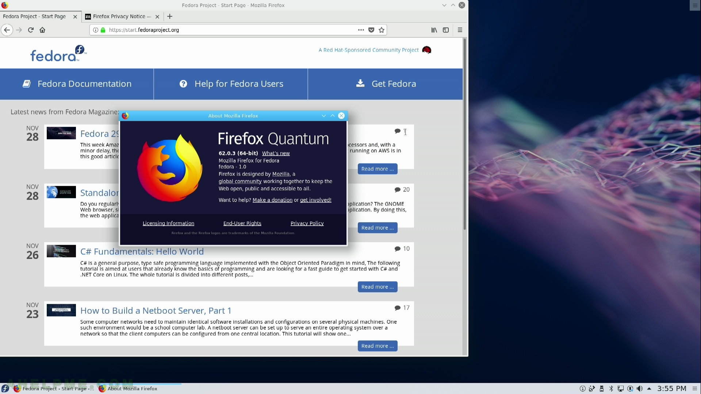The image size is (701, 394).
Task: Go back using the browser back arrow
Action: pos(7,30)
